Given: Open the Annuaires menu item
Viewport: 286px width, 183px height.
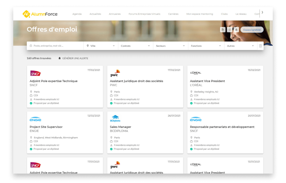Looking at the screenshot, I should pos(115,14).
